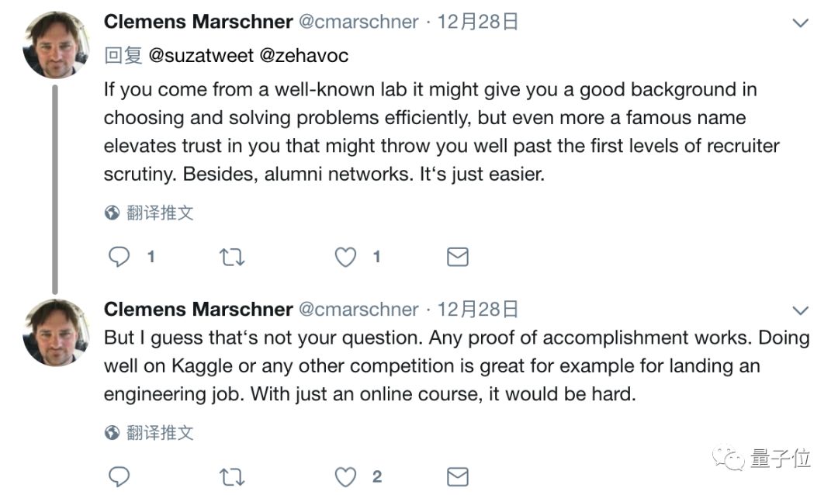Image resolution: width=838 pixels, height=495 pixels.
Task: Open the @zehavoc profile mention
Action: click(x=303, y=55)
